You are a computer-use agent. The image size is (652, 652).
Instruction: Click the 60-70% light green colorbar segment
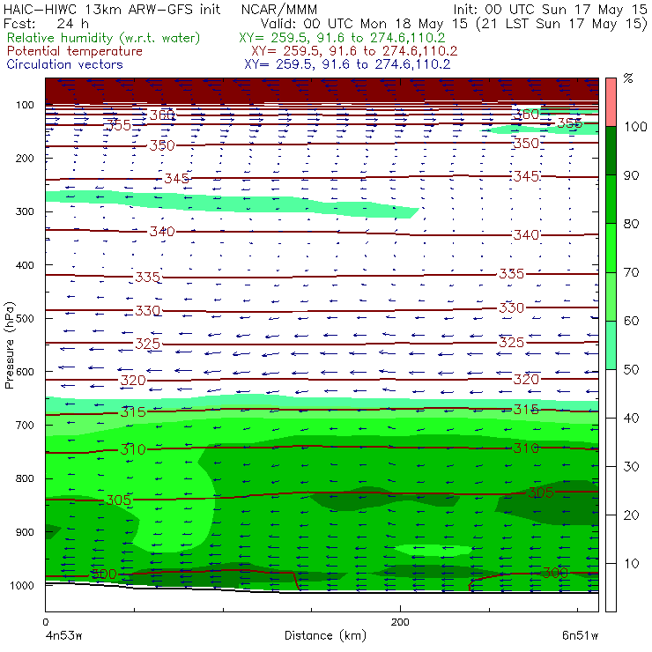click(x=611, y=296)
